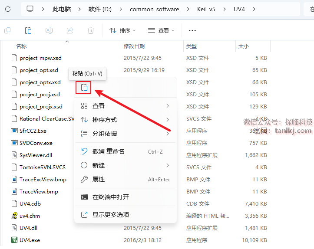Screen dimensions: 314x249
Task: Select the uv4.chm file name
Action: click(x=30, y=216)
